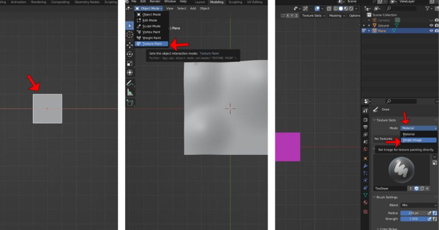Open the Texture Slots header dropdown

pyautogui.click(x=313, y=16)
